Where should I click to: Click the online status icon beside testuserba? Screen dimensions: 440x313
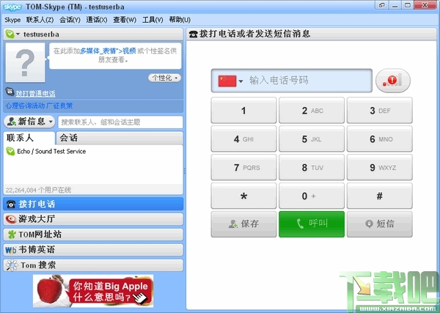(10, 34)
